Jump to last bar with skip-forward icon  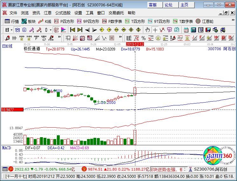tap(80, 30)
